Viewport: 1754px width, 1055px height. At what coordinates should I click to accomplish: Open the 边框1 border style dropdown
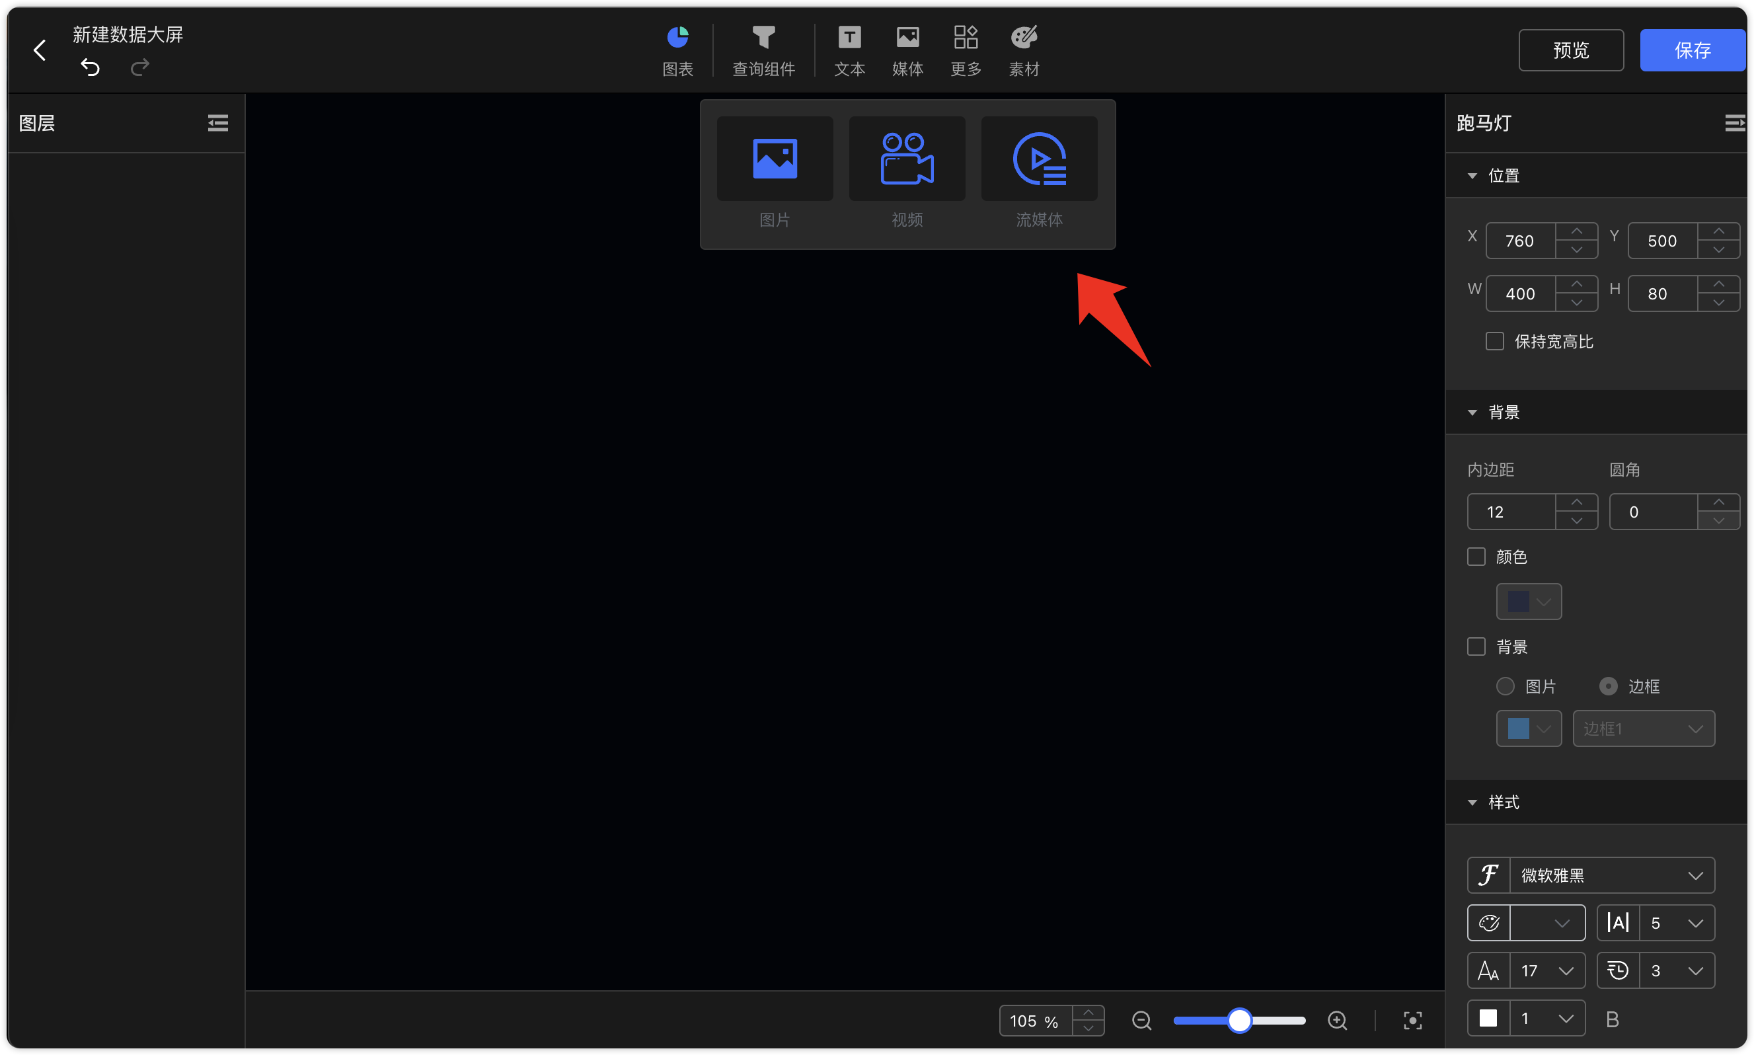point(1643,728)
